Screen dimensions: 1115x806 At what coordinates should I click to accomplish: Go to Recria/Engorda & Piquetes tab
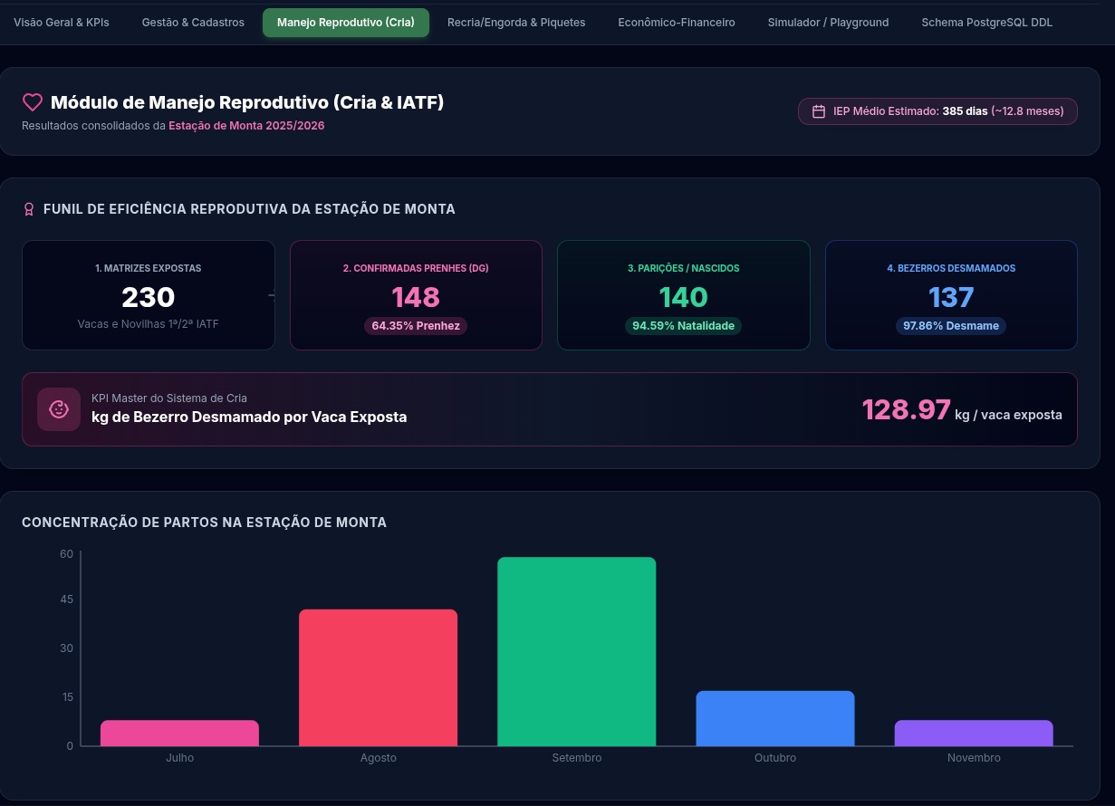point(516,23)
